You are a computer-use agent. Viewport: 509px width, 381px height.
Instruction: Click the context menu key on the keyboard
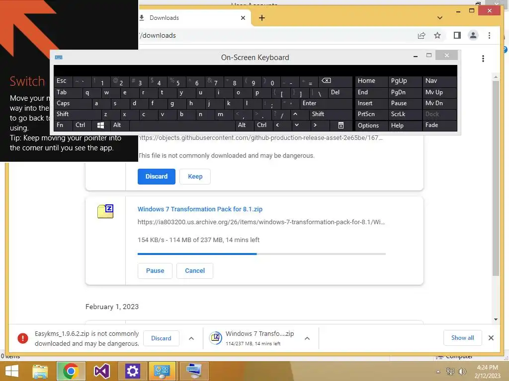pos(341,125)
